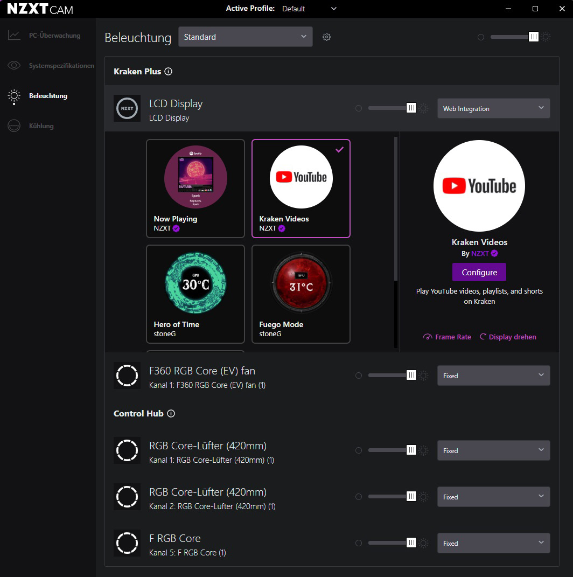Maximize the NZXT CAM window

535,9
